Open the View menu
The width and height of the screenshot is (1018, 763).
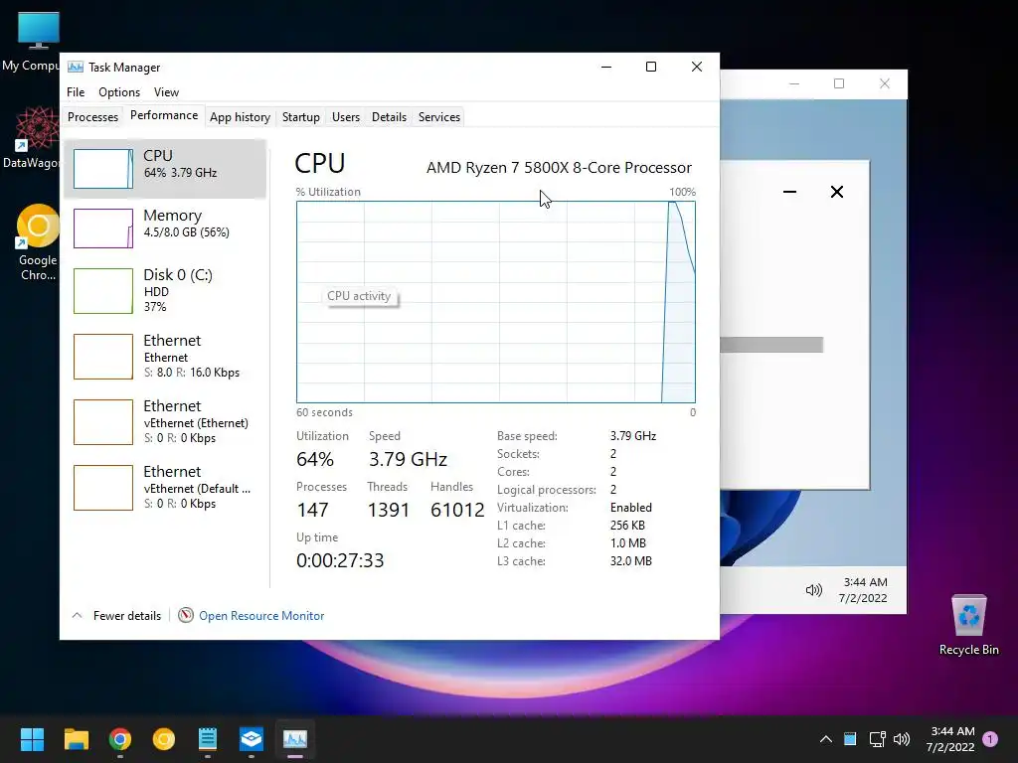coord(166,92)
